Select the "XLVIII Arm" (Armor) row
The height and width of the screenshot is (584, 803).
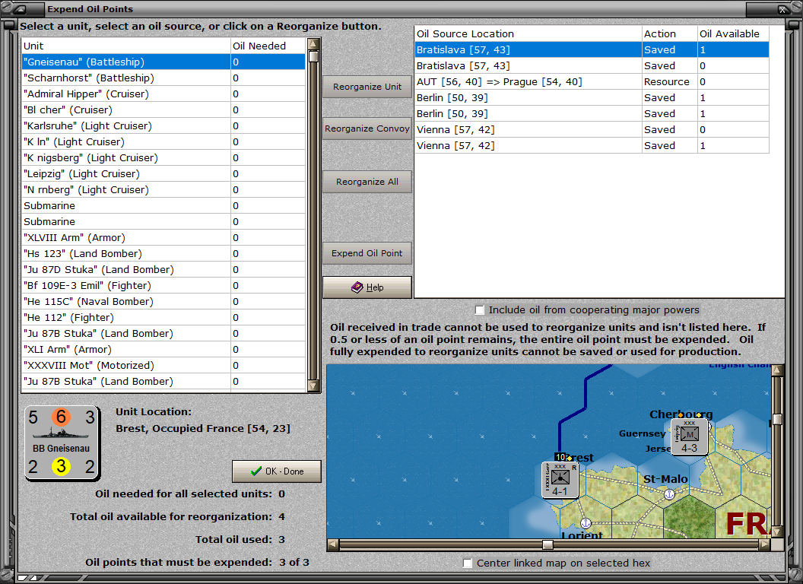pyautogui.click(x=163, y=238)
